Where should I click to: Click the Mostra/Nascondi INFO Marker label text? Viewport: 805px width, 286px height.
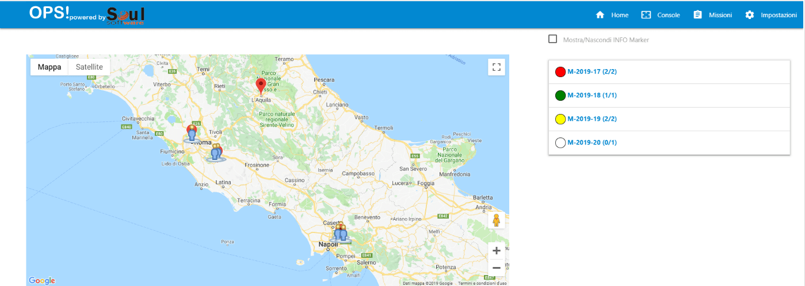click(x=606, y=40)
